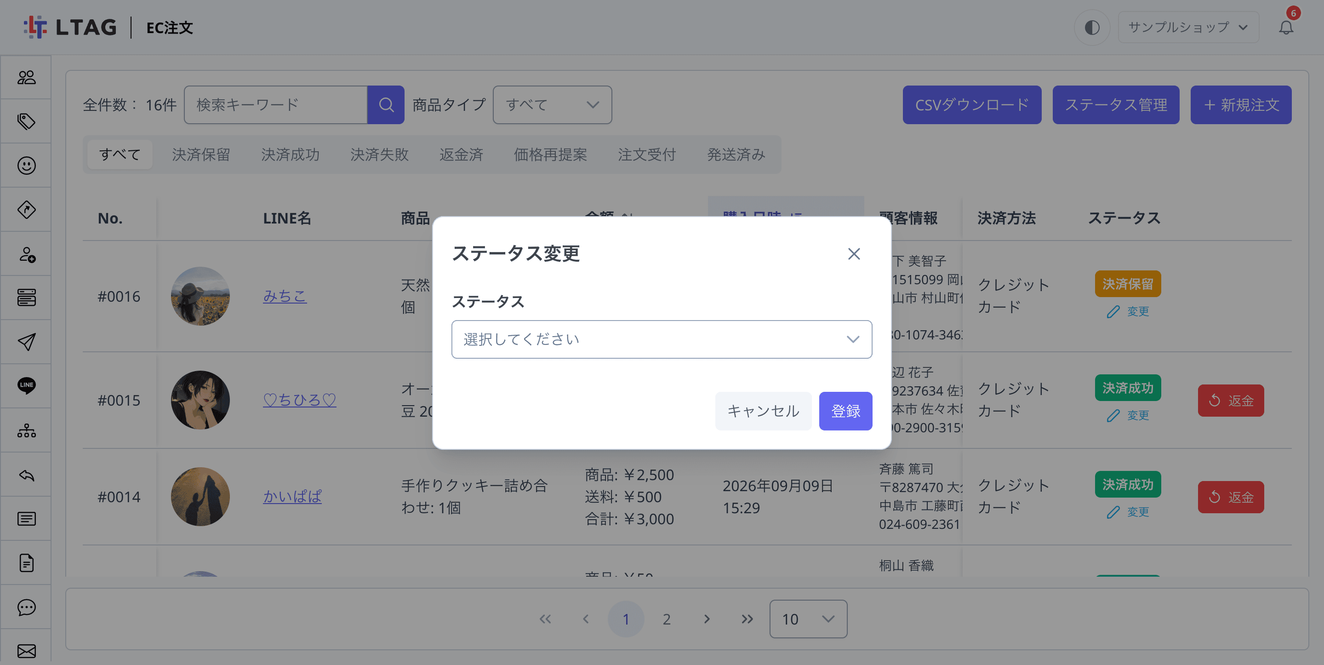Open the hierarchy tree sidebar icon
Screen dimensions: 1324x665
[x=26, y=430]
